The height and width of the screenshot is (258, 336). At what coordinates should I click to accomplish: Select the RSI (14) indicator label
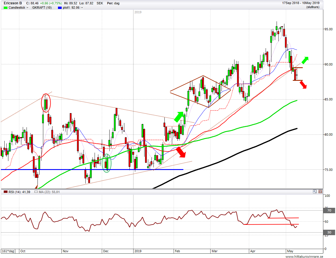point(19,192)
